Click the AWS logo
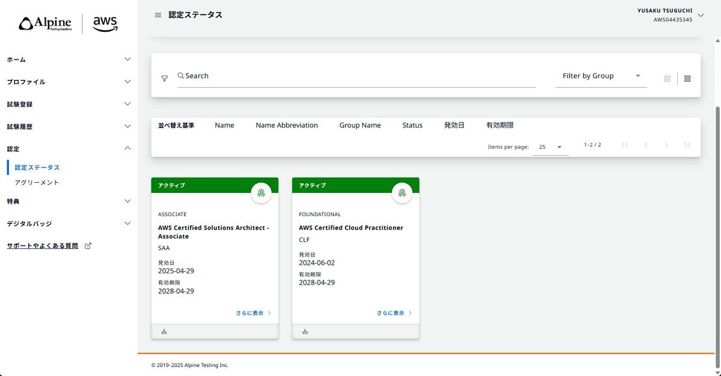Viewport: 721px width, 376px height. (105, 23)
